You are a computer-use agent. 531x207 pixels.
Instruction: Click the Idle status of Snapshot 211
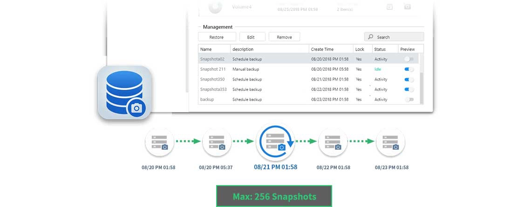(x=378, y=69)
